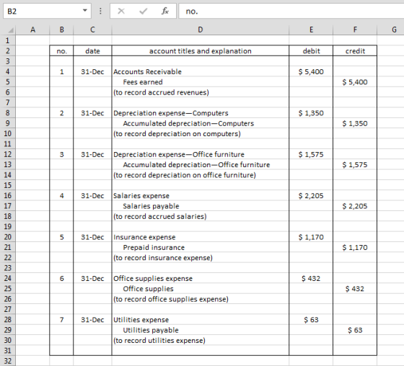The width and height of the screenshot is (404, 366).
Task: Select column G header
Action: (x=391, y=30)
